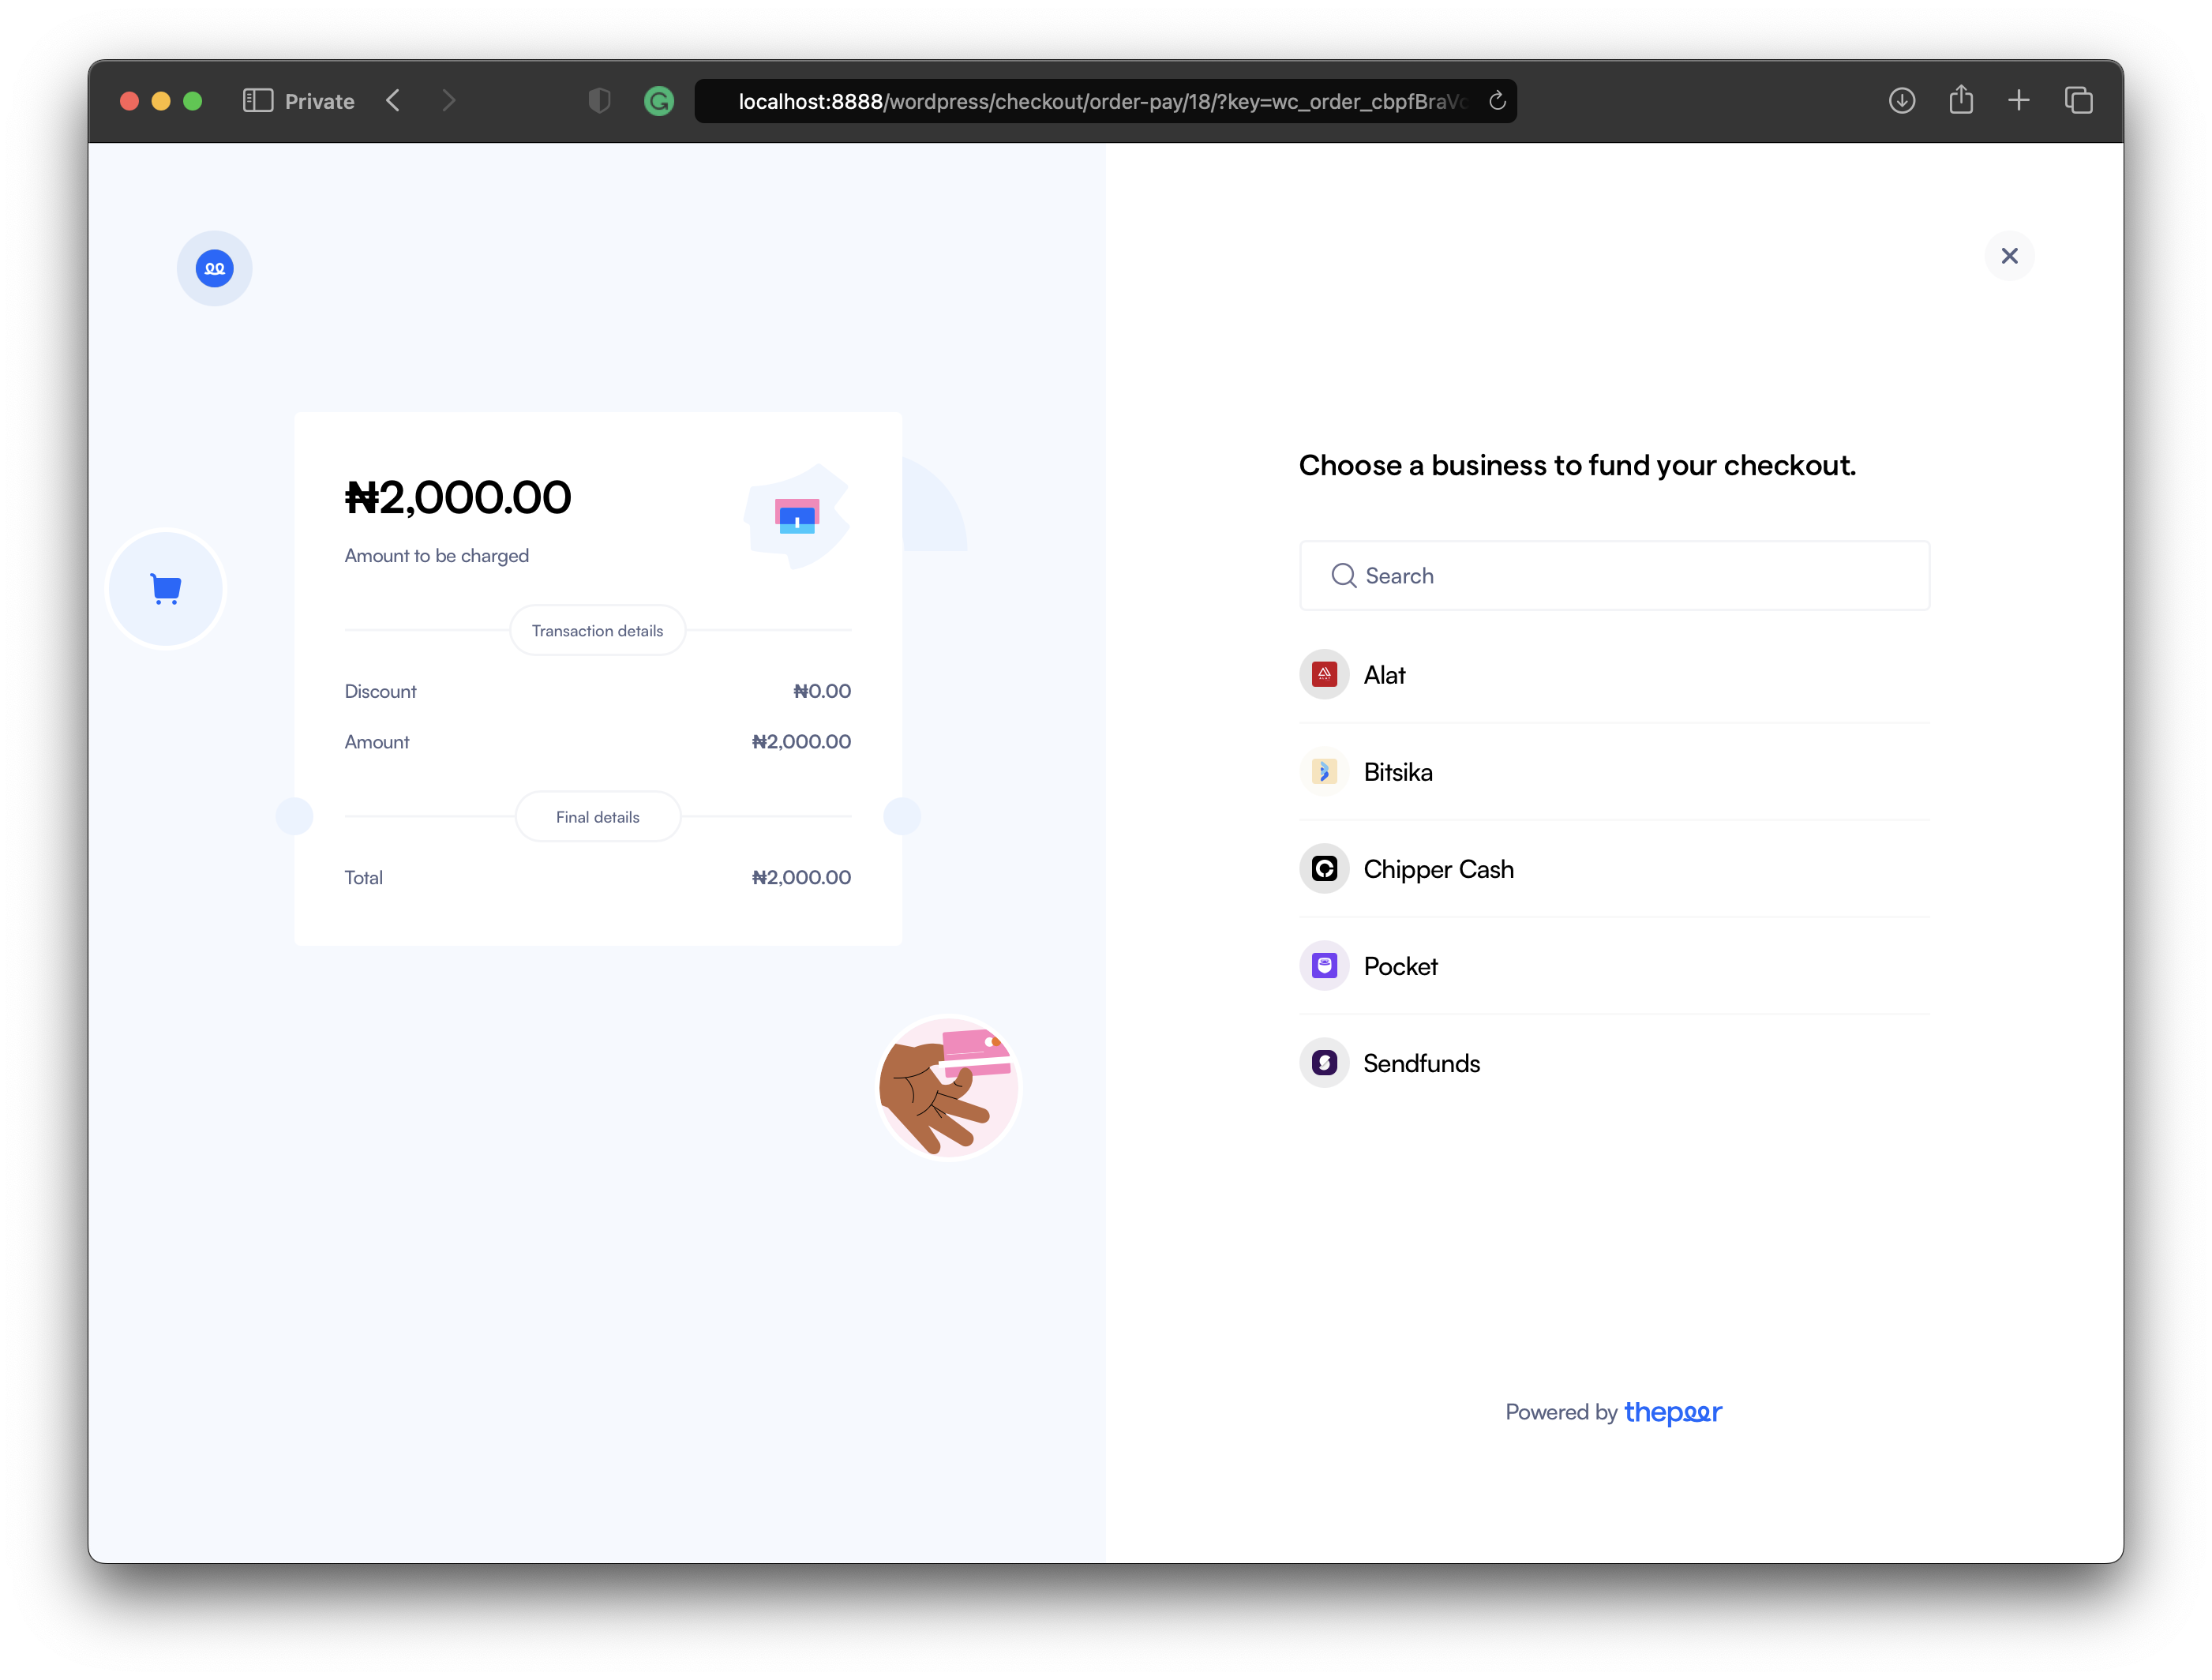
Task: Click the Share icon in toolbar
Action: [1960, 100]
